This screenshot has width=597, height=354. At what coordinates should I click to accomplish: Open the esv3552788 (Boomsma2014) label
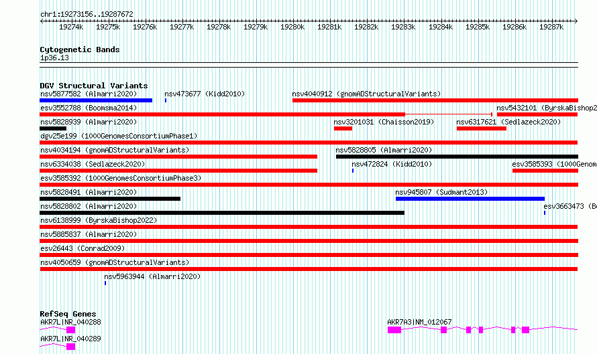click(89, 108)
